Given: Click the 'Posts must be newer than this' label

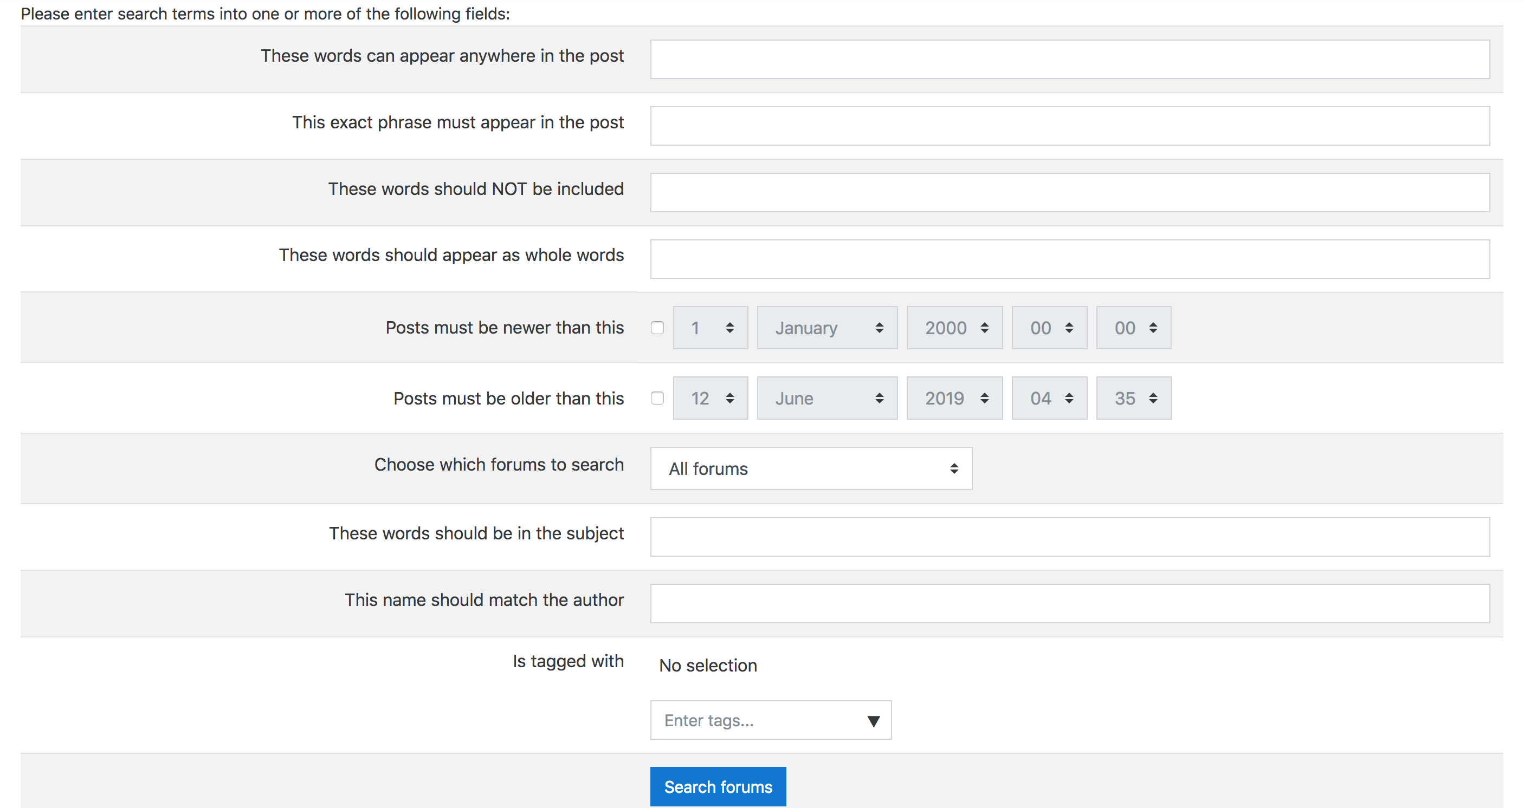Looking at the screenshot, I should tap(505, 328).
